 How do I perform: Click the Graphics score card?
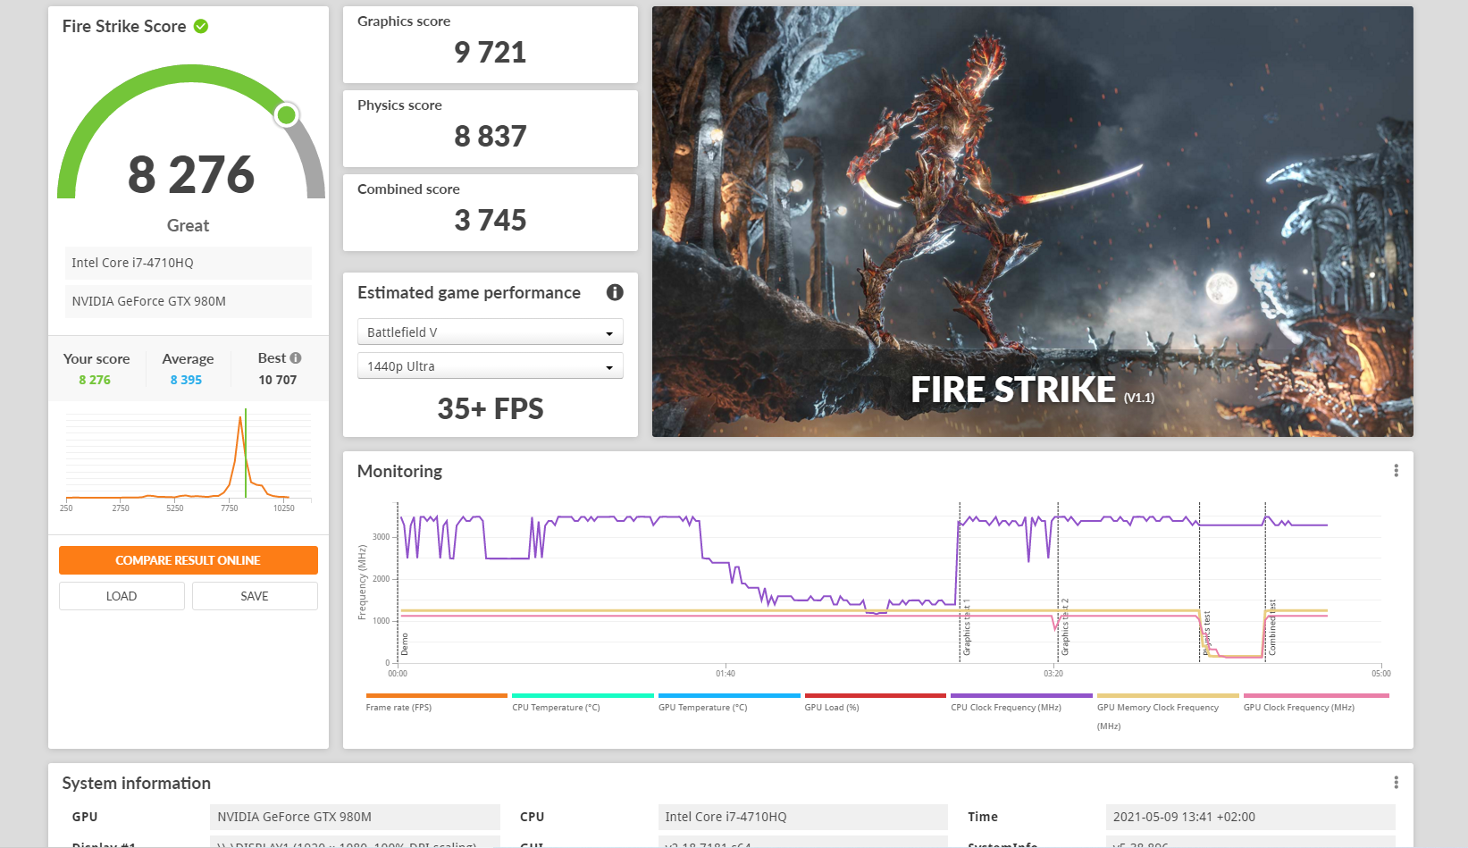[490, 45]
